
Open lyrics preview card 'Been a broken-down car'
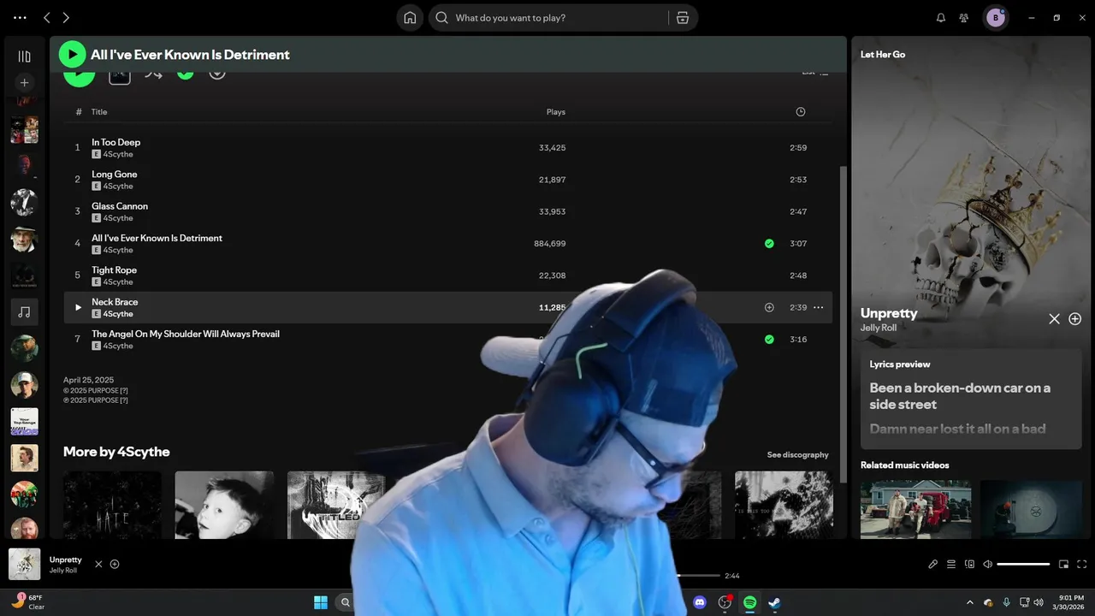coord(971,400)
